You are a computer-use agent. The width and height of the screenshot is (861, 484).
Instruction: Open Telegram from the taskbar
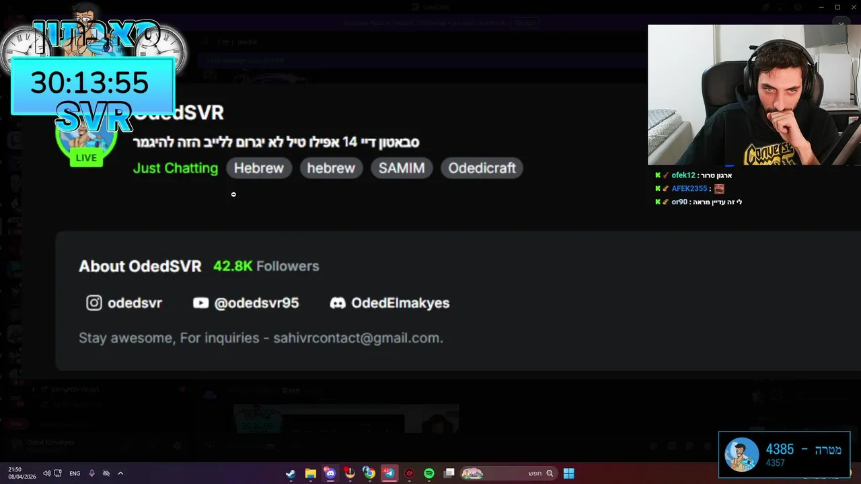pos(389,473)
